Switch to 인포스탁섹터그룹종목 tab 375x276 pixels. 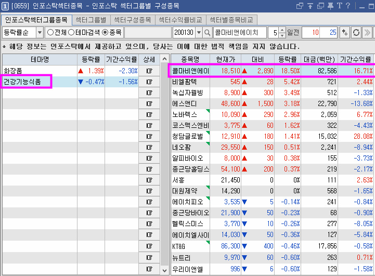(x=36, y=20)
